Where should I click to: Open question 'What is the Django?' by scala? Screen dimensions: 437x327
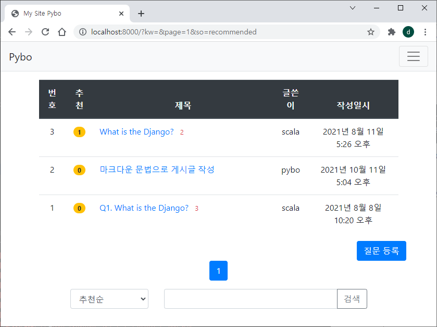point(136,132)
